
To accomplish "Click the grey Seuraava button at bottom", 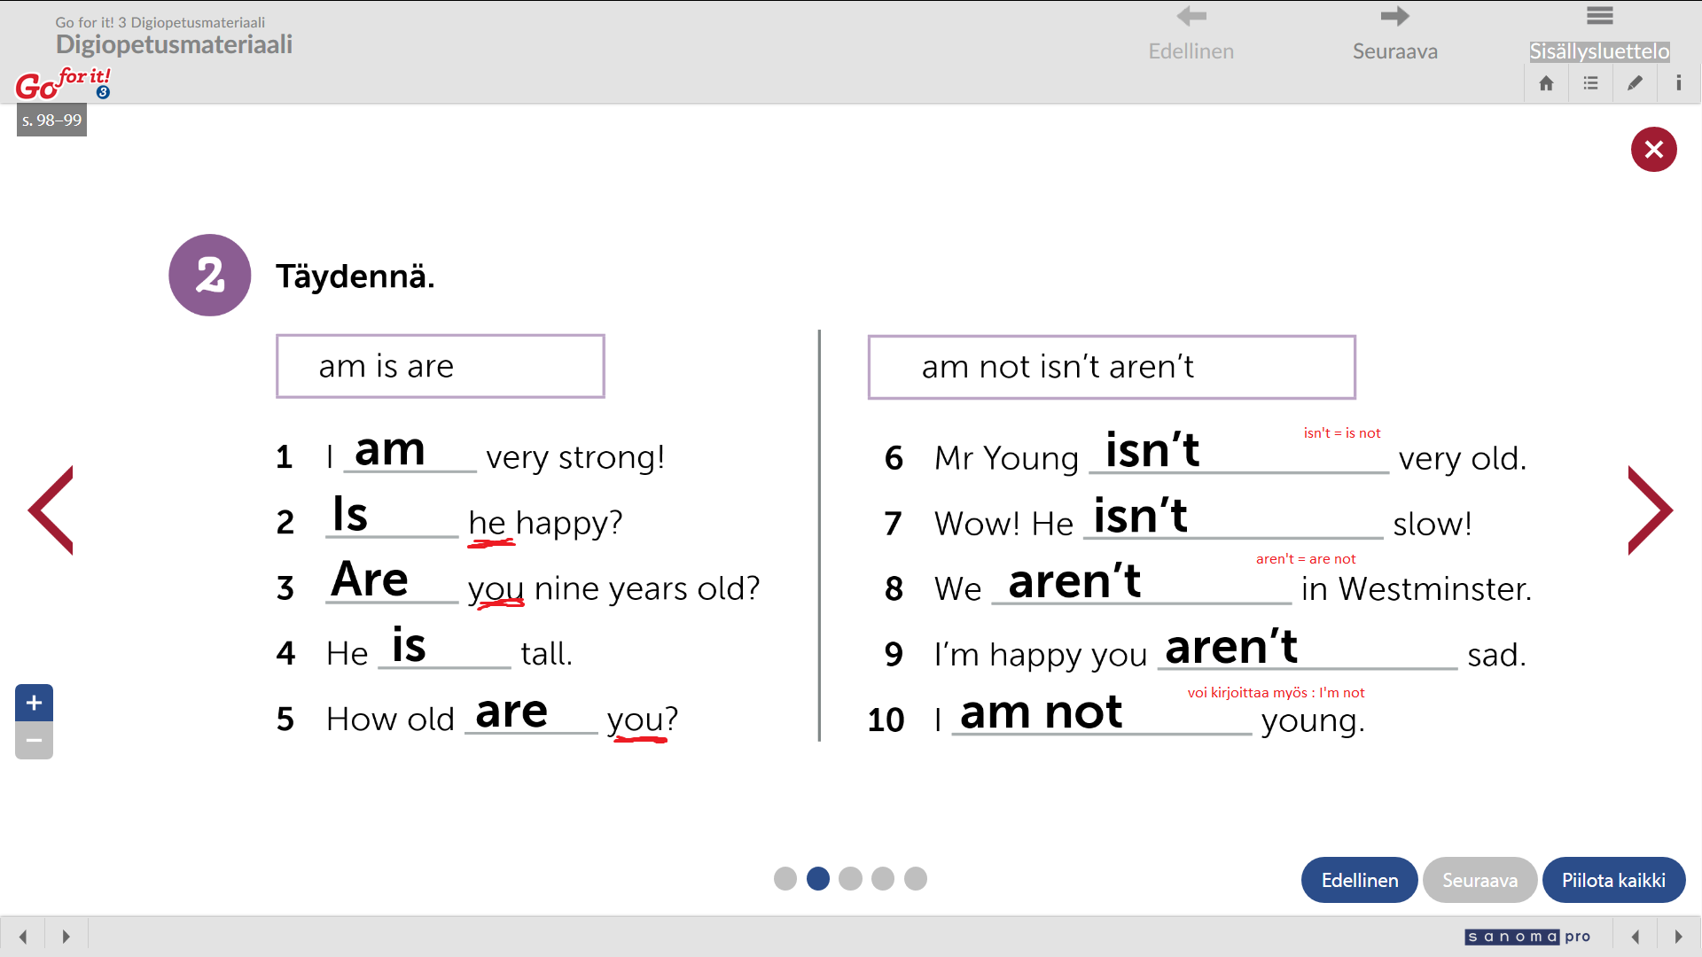I will click(x=1479, y=880).
